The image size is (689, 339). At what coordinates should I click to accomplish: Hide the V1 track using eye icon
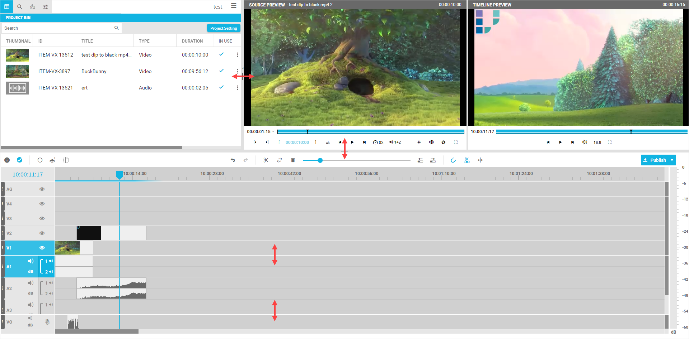pos(42,248)
